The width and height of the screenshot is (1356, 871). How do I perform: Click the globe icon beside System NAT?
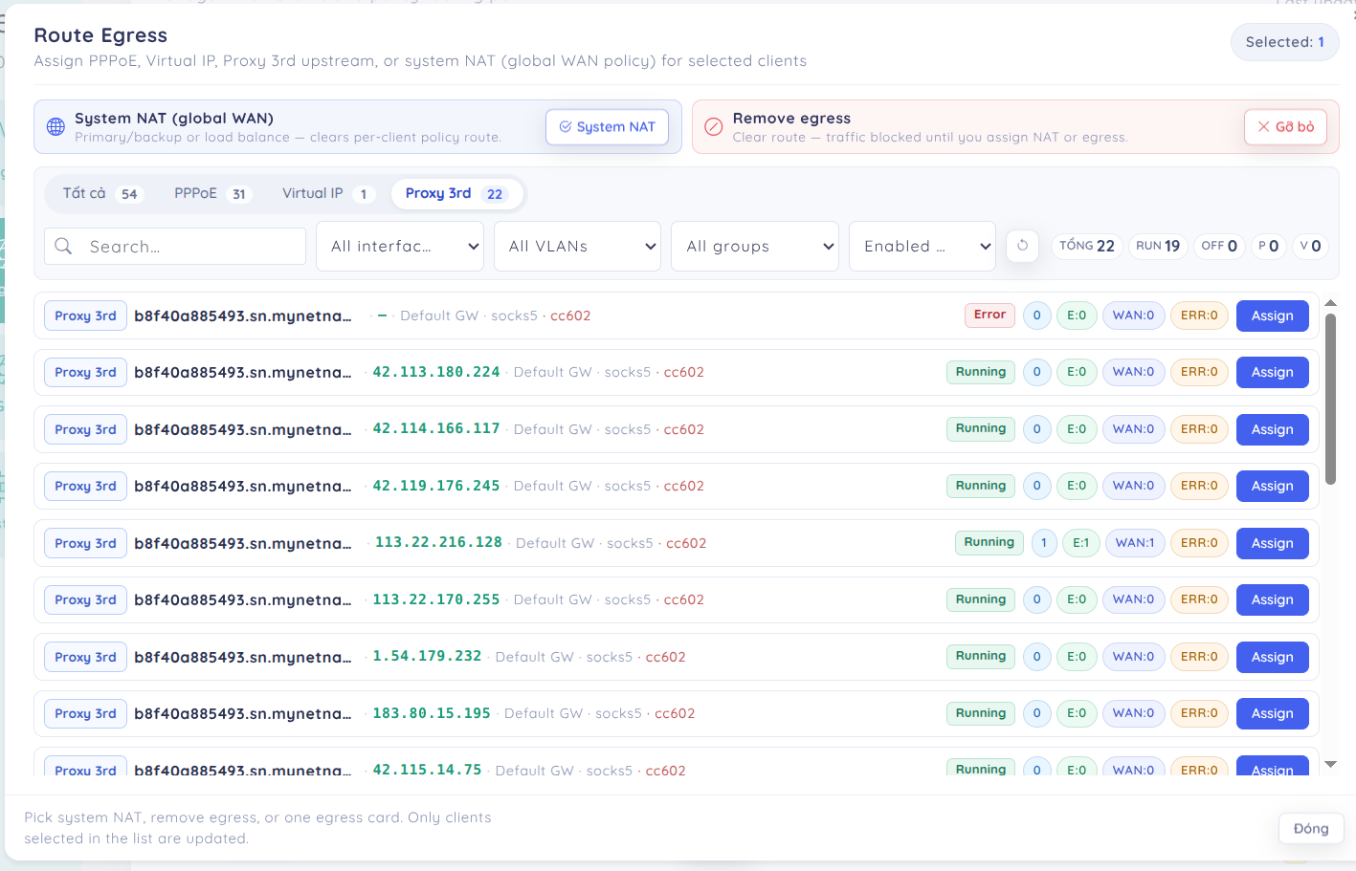pos(56,127)
